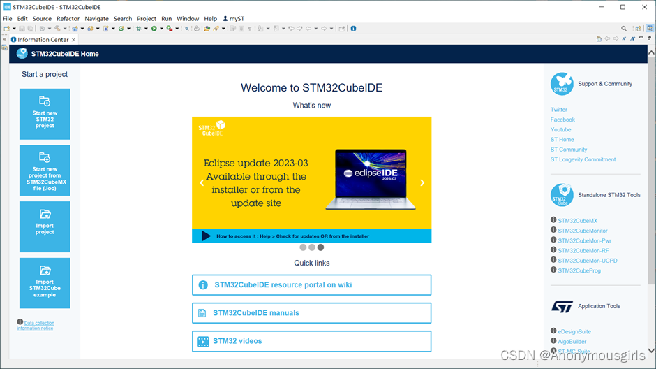Open the External Tools dropdown arrow
The image size is (656, 369).
[177, 29]
